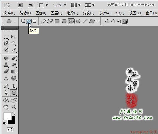Open the black background color swatch

click(12, 122)
